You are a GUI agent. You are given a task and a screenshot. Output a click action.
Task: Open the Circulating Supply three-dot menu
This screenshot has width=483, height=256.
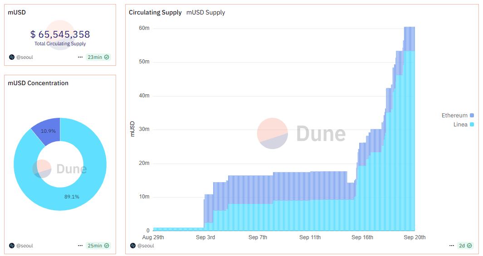pos(452,246)
